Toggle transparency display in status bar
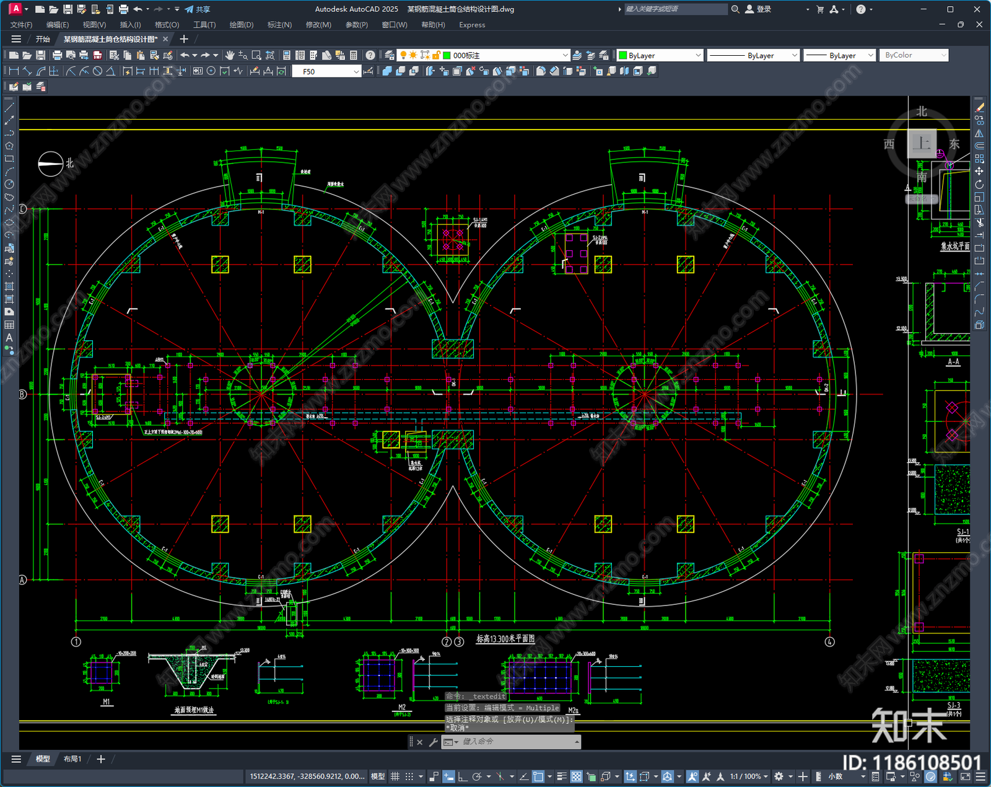991x787 pixels. click(577, 776)
